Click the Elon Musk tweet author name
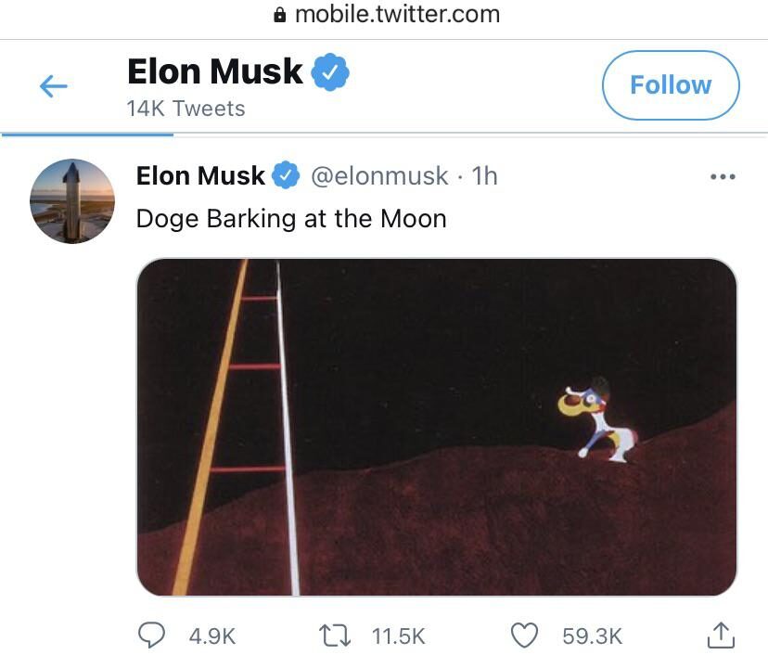Image resolution: width=768 pixels, height=655 pixels. point(200,175)
